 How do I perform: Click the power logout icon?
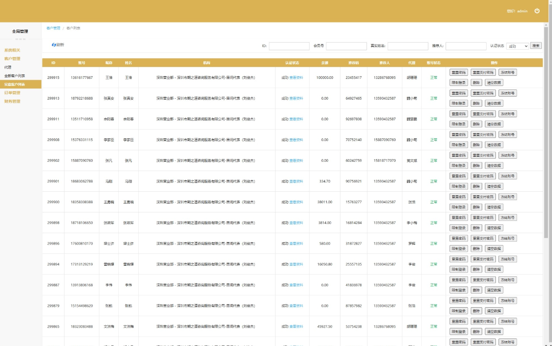(537, 11)
